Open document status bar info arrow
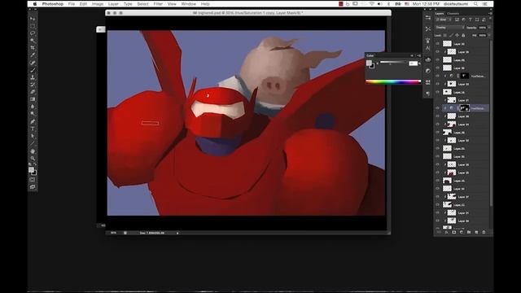Viewport: 521px width, 293px height. click(x=177, y=234)
